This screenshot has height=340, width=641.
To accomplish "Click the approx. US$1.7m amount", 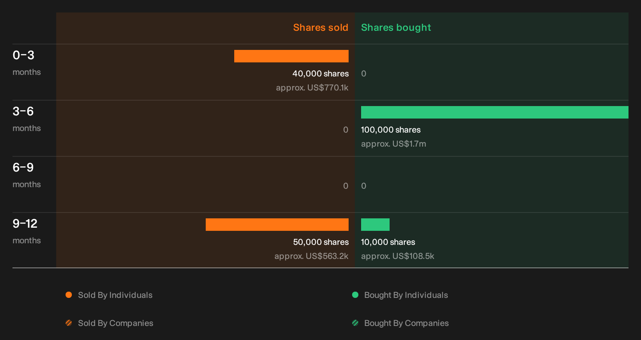I will point(394,144).
